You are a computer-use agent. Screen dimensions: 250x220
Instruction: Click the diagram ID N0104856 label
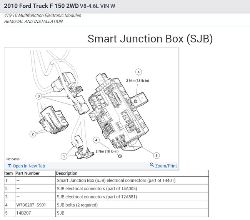pos(13,159)
